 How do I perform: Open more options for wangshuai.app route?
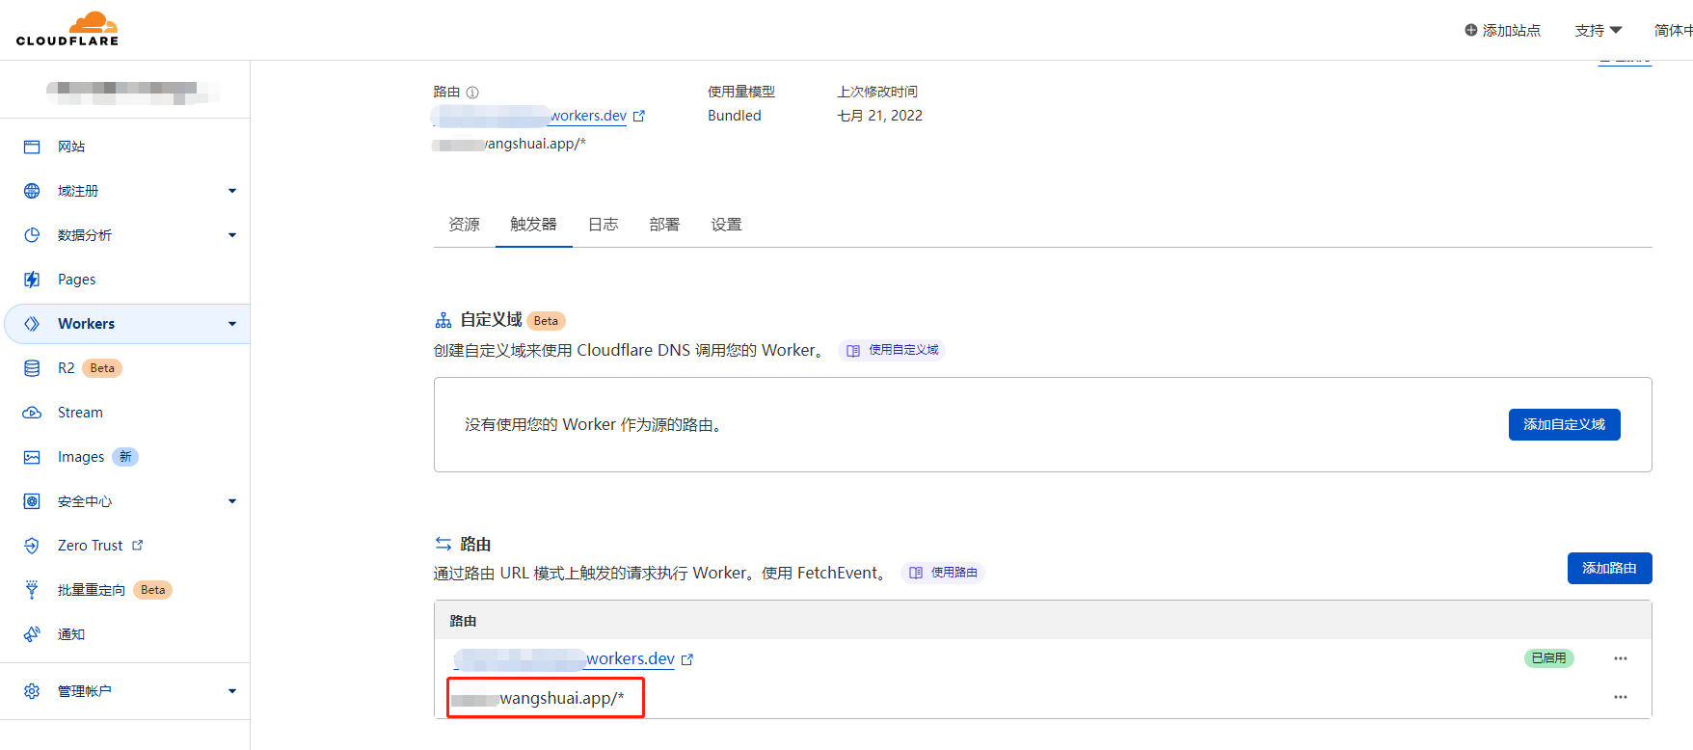coord(1621,697)
